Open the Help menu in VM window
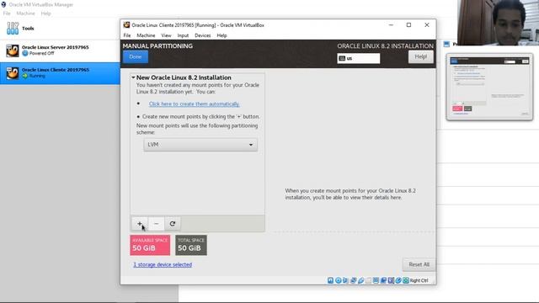Viewport: 539px width, 303px height. (221, 35)
